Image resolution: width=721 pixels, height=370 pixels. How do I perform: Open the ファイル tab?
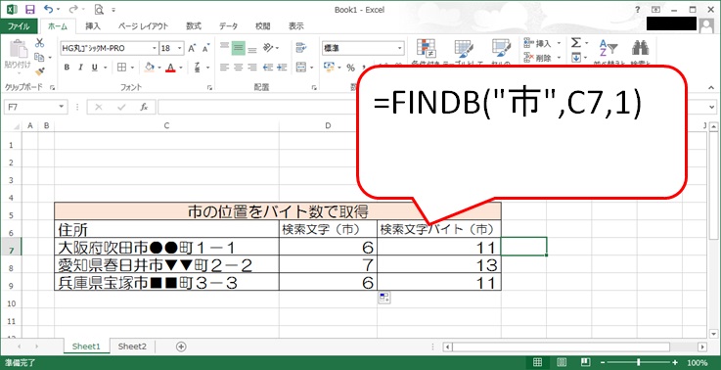pos(19,26)
